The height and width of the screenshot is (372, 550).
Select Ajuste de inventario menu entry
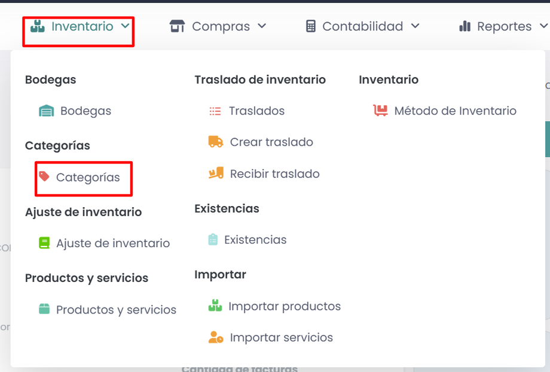pyautogui.click(x=113, y=243)
